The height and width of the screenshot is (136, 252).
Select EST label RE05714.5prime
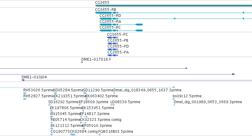(x=65, y=120)
